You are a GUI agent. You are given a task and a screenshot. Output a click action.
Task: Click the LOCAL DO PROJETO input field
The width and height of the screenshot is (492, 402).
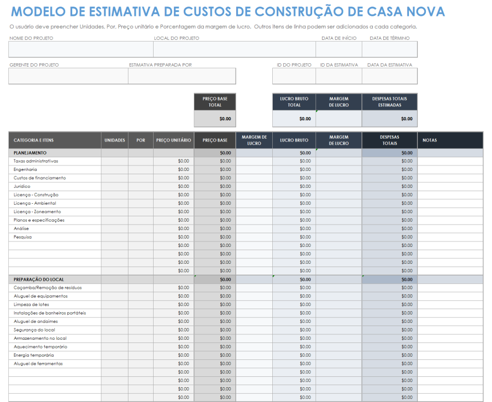[x=235, y=49]
